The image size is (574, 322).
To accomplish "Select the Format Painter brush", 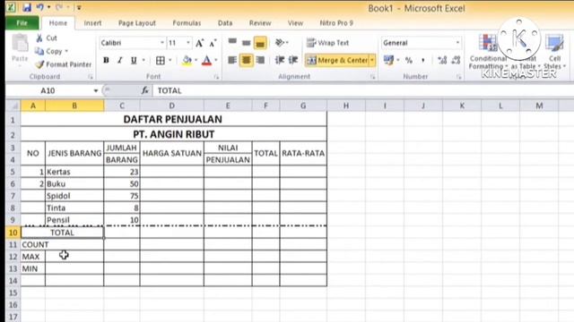I will [39, 64].
